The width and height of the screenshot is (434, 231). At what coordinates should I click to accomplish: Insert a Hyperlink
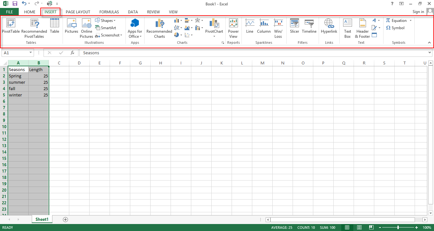coord(329,26)
